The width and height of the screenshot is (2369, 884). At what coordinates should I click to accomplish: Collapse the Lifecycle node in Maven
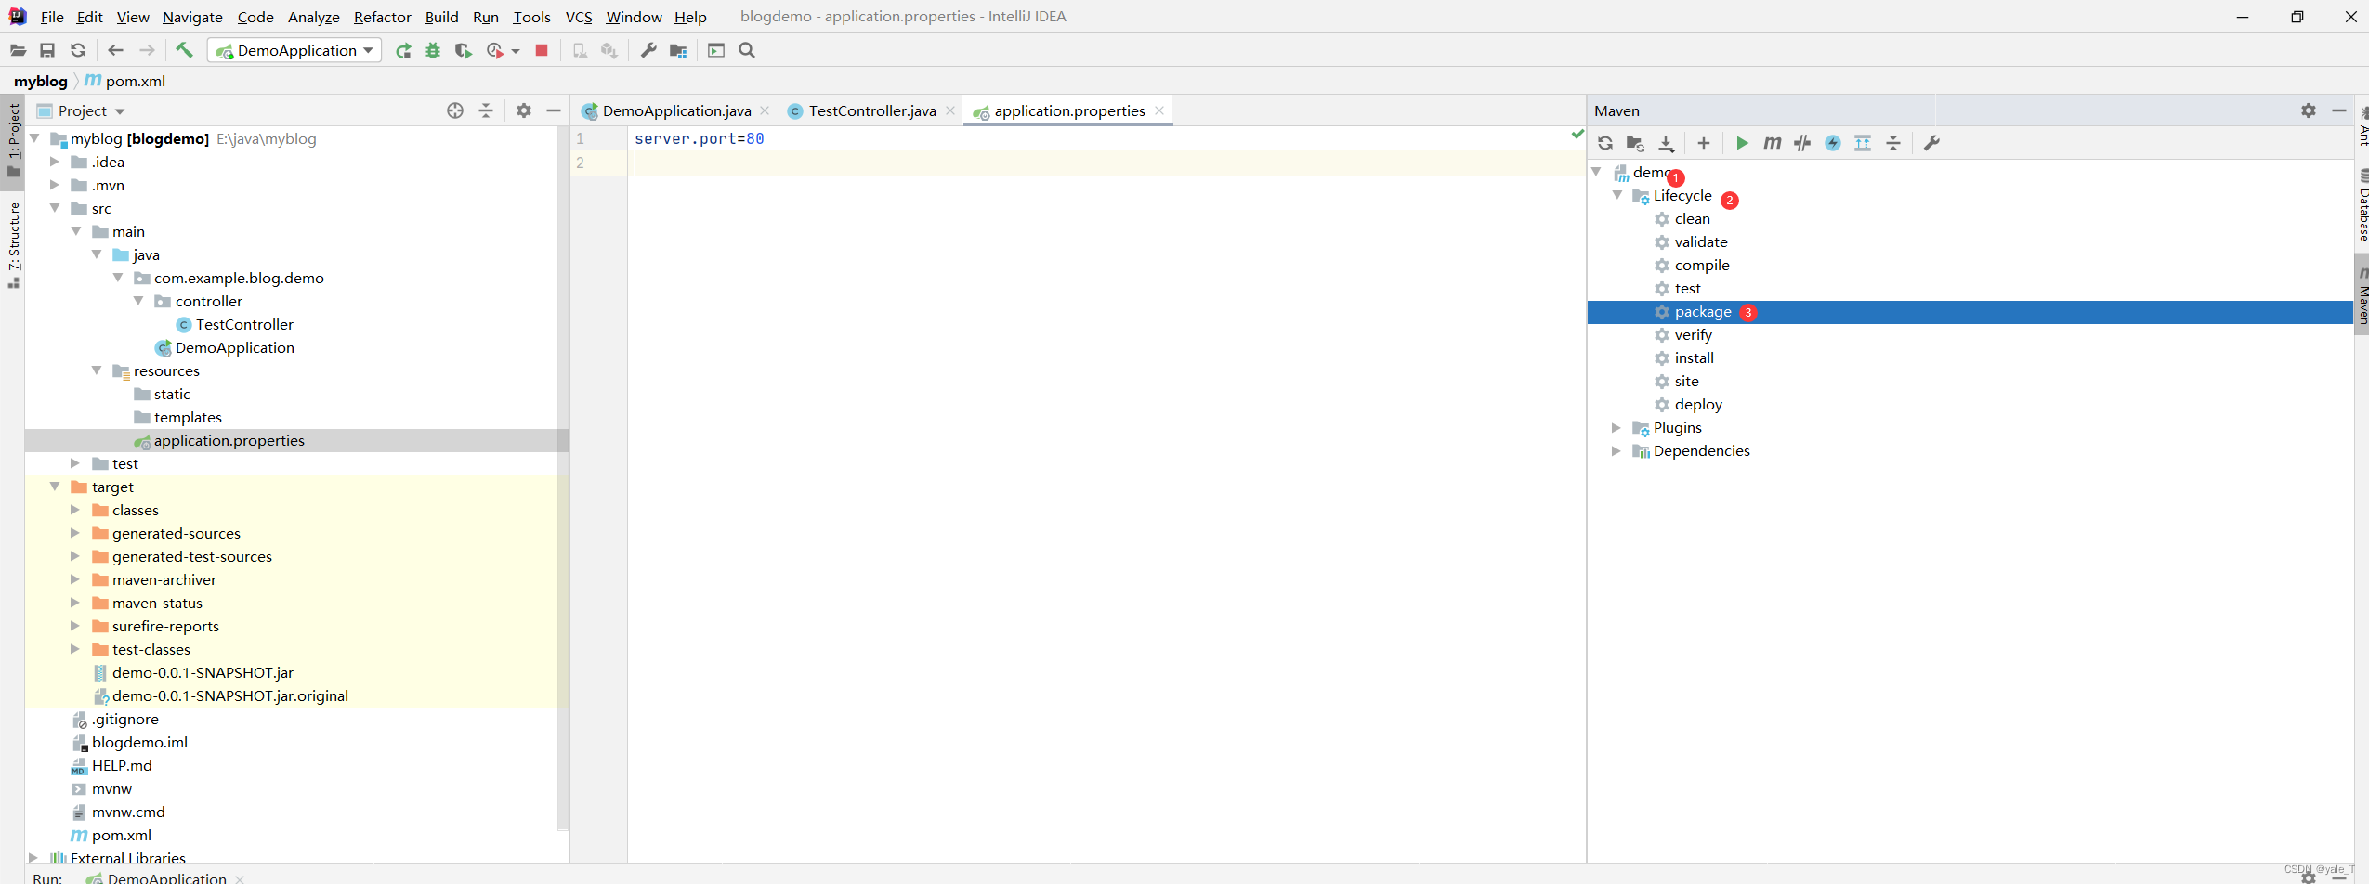point(1617,195)
